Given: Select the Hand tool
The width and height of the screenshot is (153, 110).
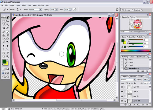Looking at the screenshot, I should [4, 56].
